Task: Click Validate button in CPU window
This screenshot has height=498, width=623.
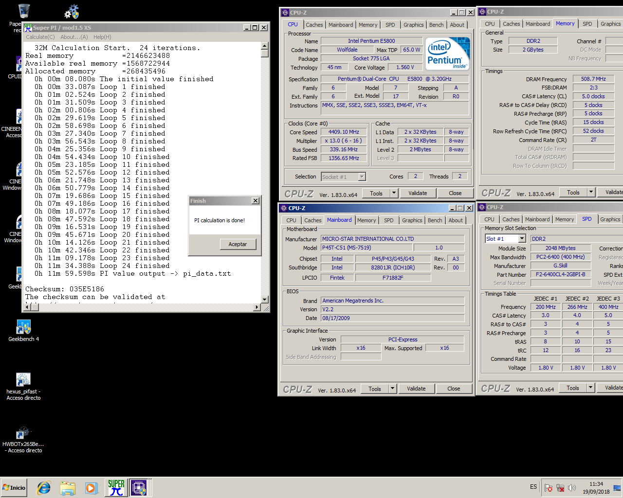Action: (x=418, y=193)
